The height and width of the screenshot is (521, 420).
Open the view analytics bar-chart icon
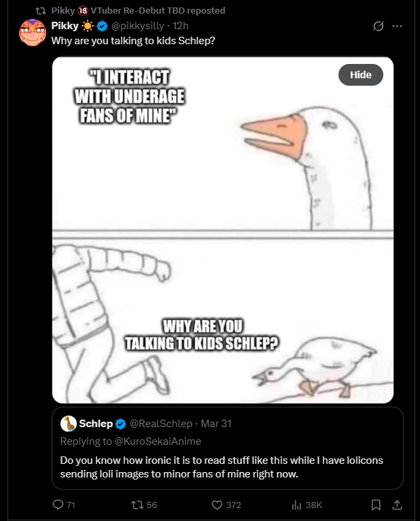click(x=296, y=505)
